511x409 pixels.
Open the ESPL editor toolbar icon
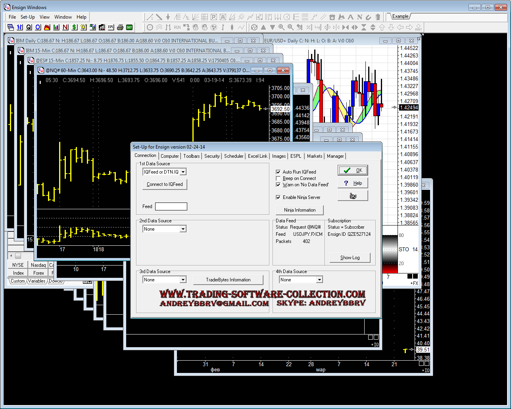pos(111,27)
